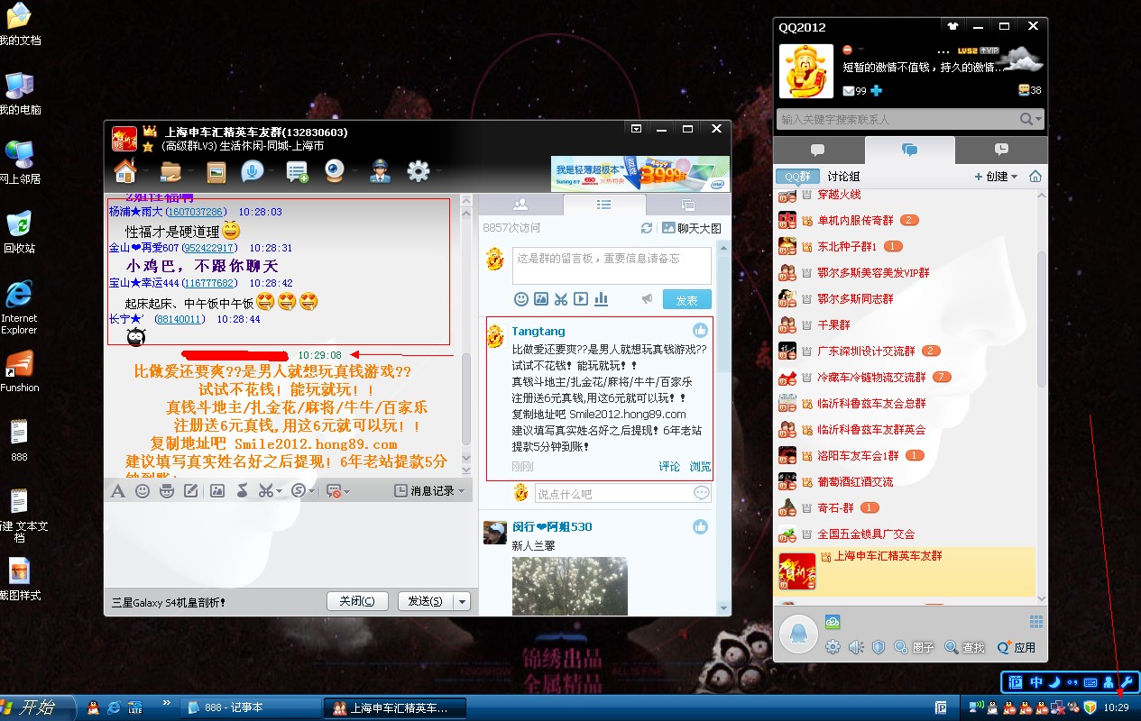Screen dimensions: 1141x721
Task: Open emoticon smiley picker in chat toolbar
Action: coord(143,491)
